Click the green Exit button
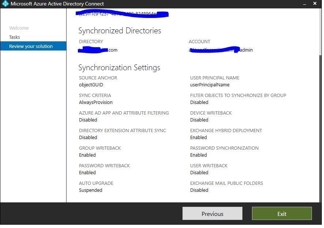Viewport: 324px width, 228px height. pos(282,213)
